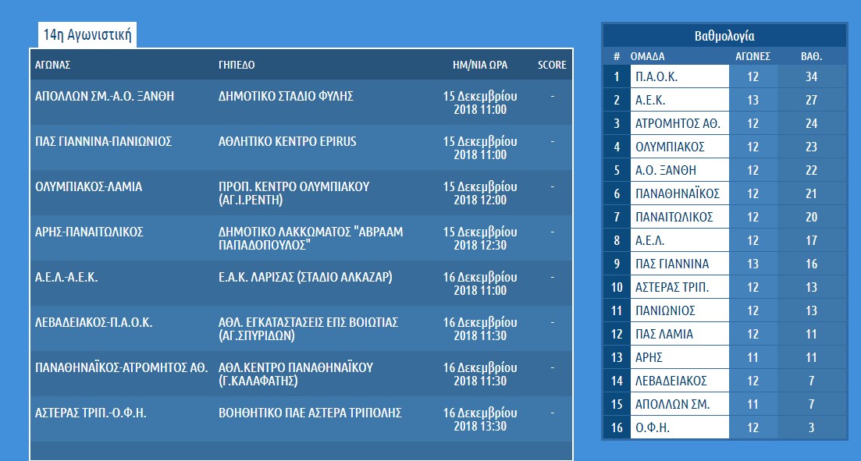
Task: Open match ΛΕΒΑΔΕΙΑΚΟΣ-Π.Α.Ο.Κ.
Action: (94, 323)
